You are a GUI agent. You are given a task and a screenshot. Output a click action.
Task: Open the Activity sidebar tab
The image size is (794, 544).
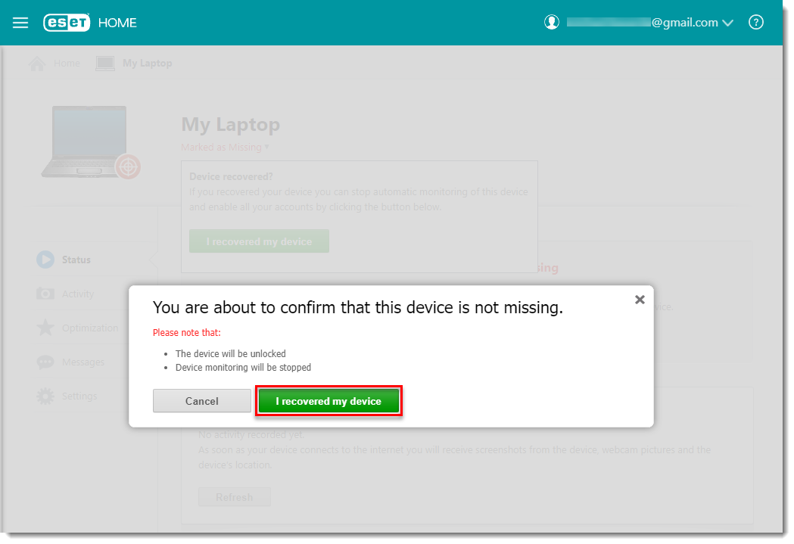[78, 294]
